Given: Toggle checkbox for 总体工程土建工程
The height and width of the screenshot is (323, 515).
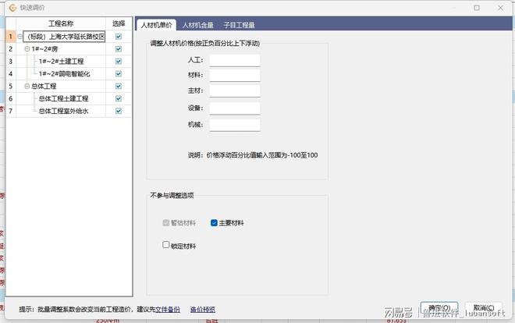Looking at the screenshot, I should pos(119,98).
